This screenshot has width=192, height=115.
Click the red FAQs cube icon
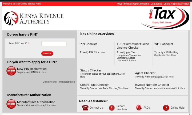[139, 108]
